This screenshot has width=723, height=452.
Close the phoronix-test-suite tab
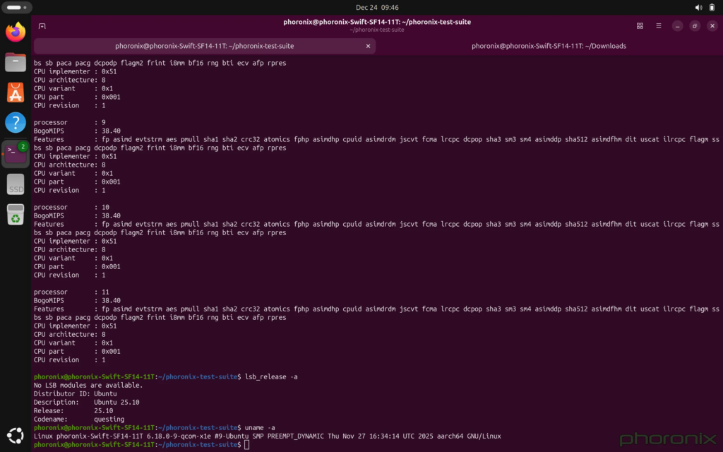(x=367, y=46)
